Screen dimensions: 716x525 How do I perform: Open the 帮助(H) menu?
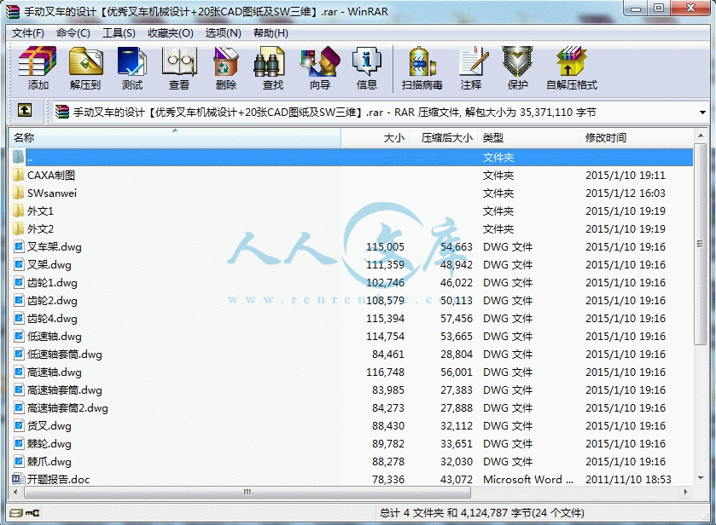click(271, 33)
